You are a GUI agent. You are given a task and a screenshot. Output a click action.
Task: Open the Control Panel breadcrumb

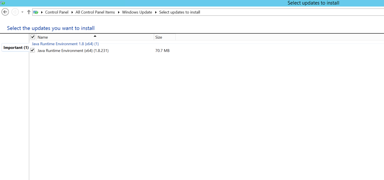point(57,12)
